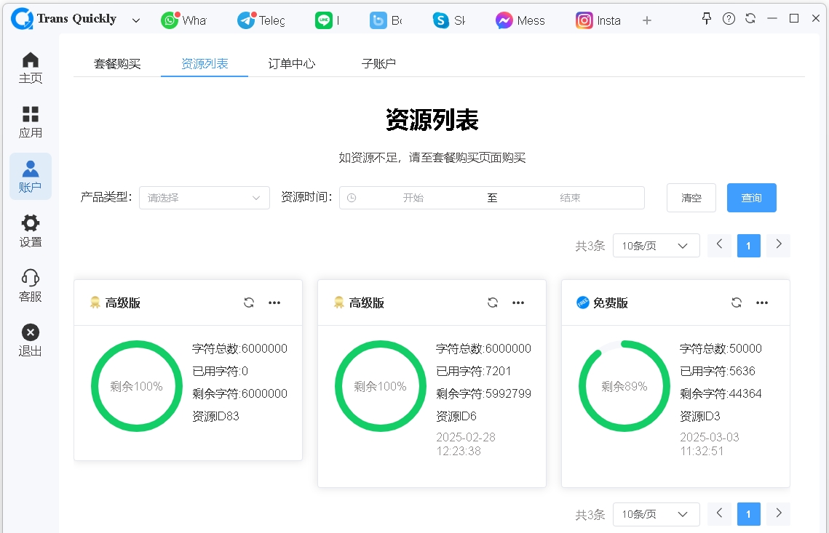Select the 账户 account sidebar icon

30,177
